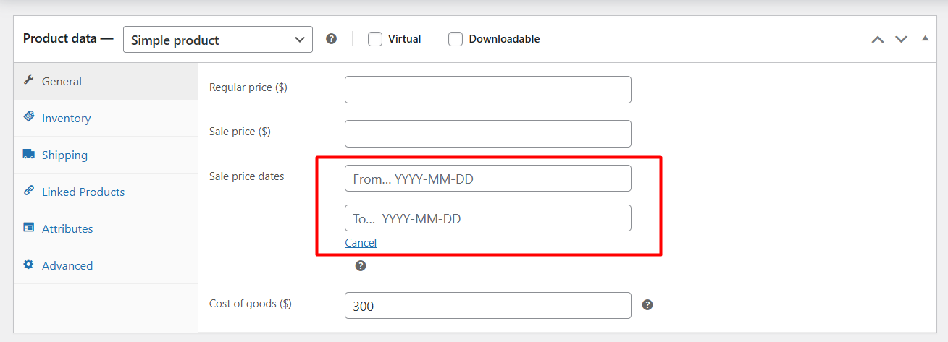Switch to the Advanced tab
The height and width of the screenshot is (342, 948).
[106, 266]
